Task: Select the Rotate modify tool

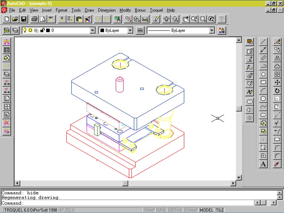Action: pos(277,91)
